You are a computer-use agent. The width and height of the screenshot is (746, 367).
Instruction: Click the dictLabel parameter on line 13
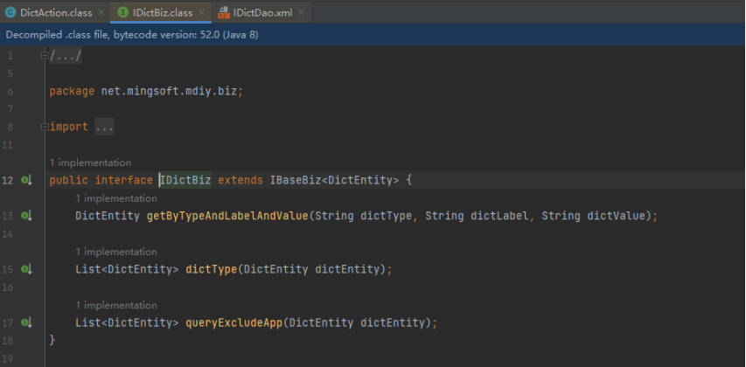pos(499,216)
